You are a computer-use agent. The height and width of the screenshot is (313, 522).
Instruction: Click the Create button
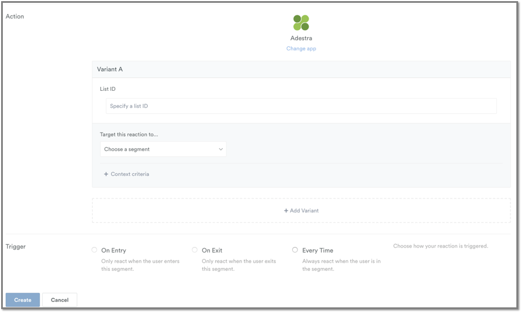click(x=23, y=299)
